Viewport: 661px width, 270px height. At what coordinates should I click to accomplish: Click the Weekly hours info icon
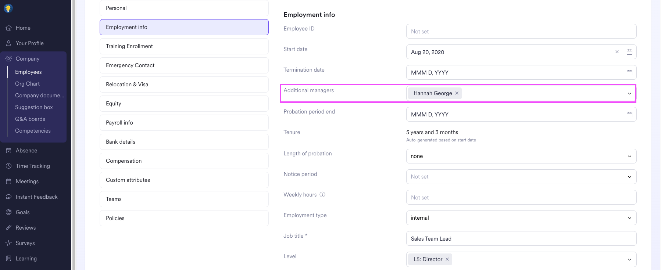point(322,195)
